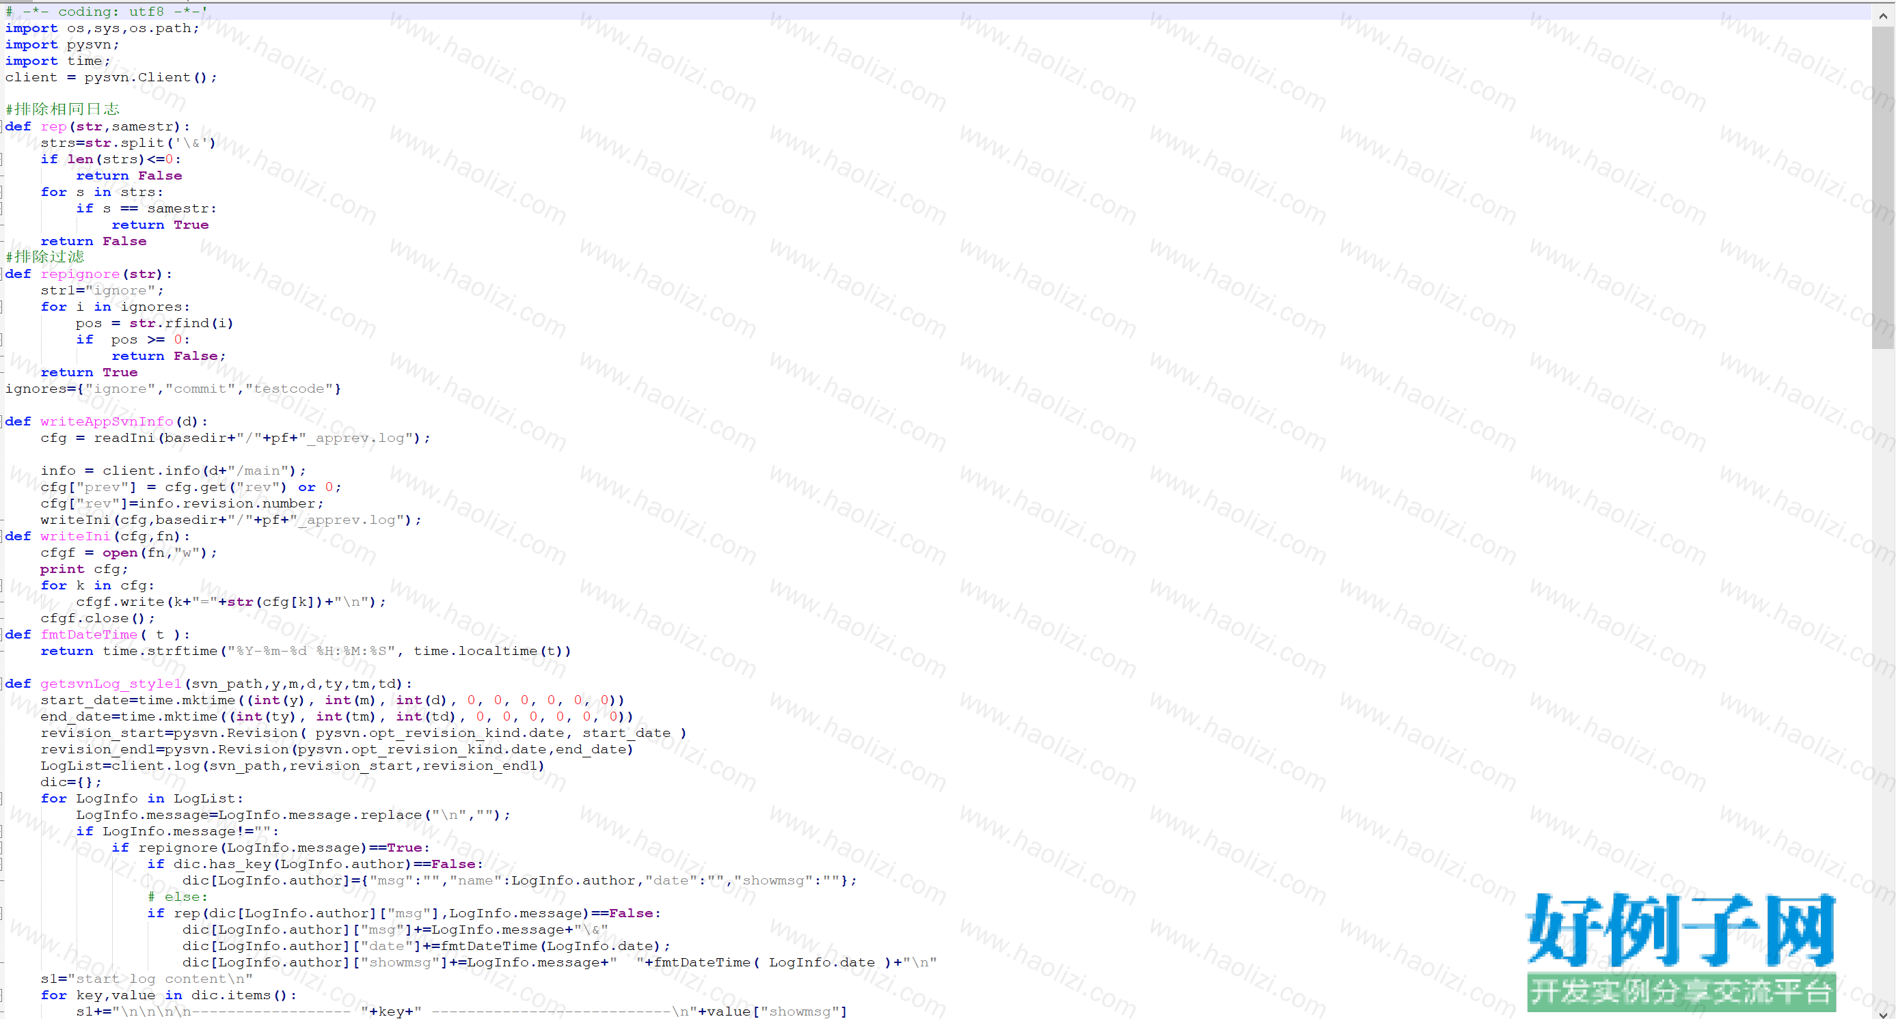
Task: Click the line 'client = pysvn.Client();'
Action: [111, 77]
